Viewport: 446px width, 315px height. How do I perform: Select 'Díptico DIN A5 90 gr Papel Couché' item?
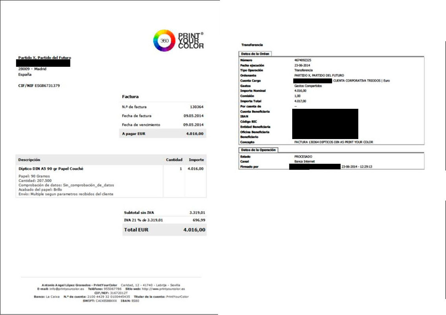pyautogui.click(x=51, y=169)
